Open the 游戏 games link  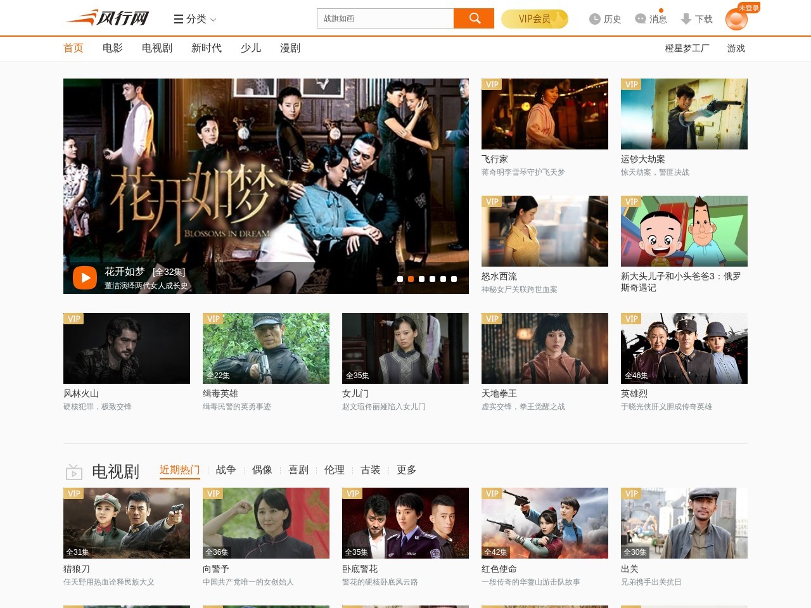click(x=736, y=48)
